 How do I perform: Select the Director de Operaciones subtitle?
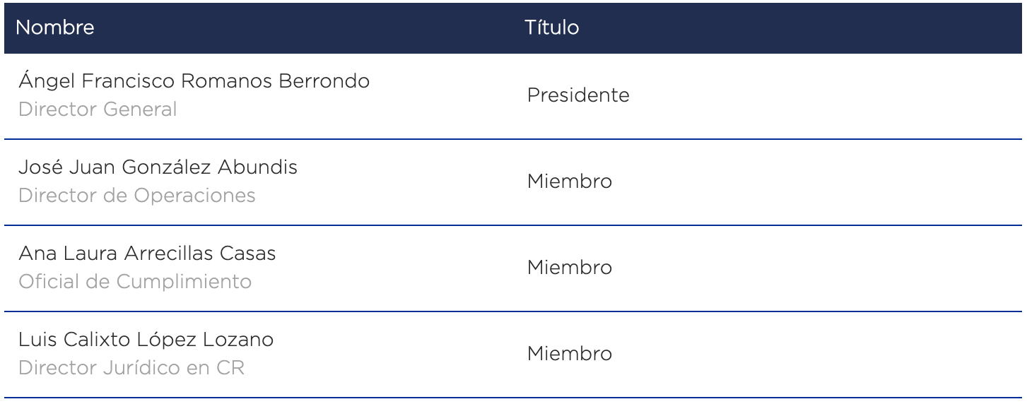pyautogui.click(x=136, y=196)
